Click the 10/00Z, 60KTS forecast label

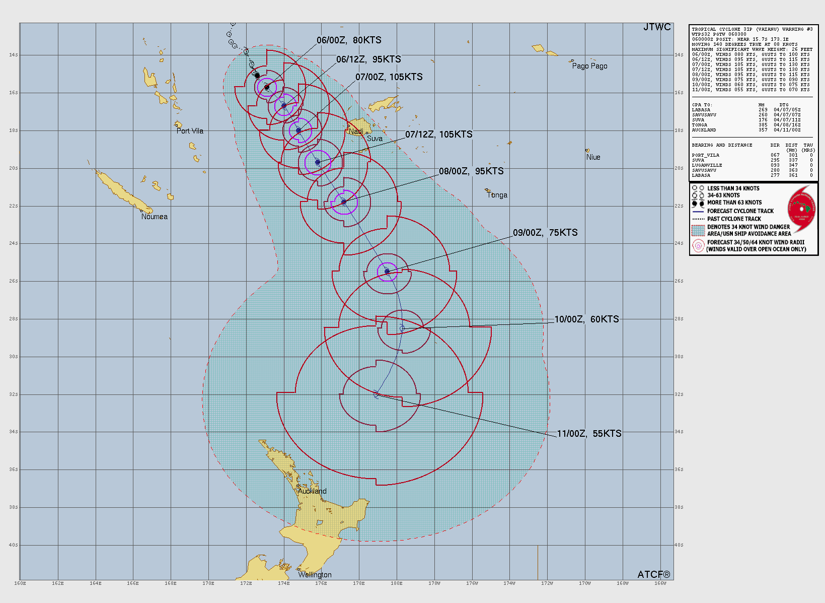coord(586,319)
